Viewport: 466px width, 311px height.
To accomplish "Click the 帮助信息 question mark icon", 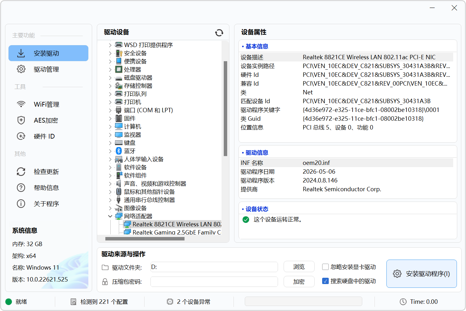I will pos(21,188).
